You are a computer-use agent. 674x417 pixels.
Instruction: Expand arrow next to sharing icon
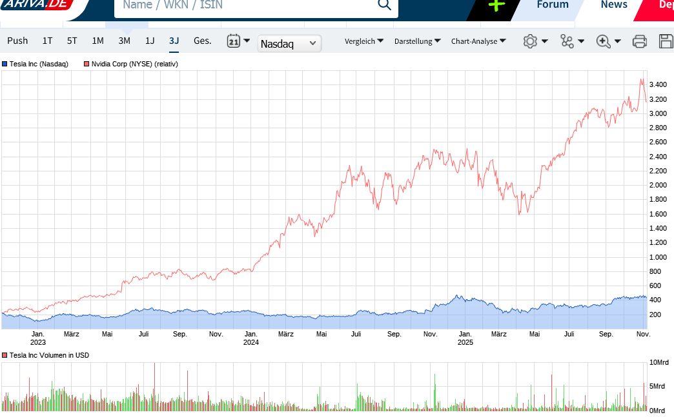click(581, 41)
